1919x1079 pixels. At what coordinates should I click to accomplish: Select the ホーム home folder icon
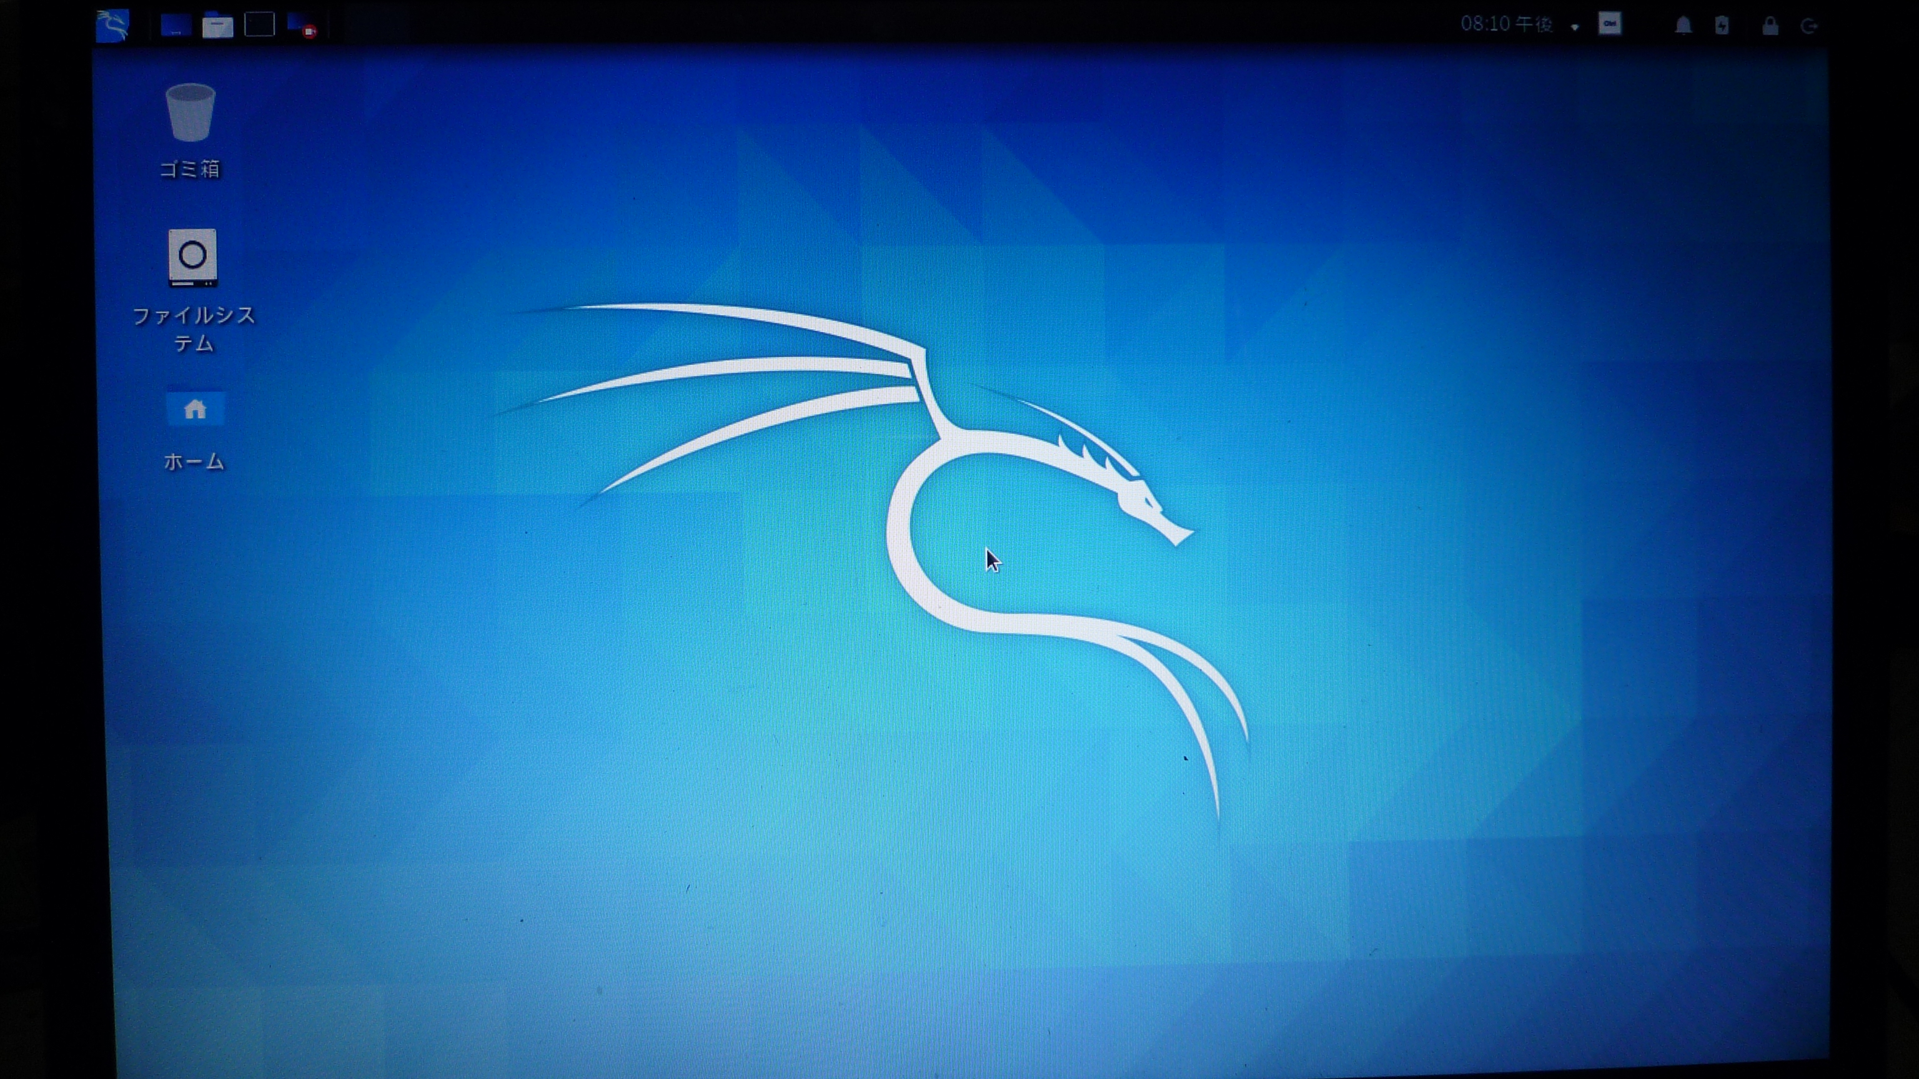click(194, 409)
